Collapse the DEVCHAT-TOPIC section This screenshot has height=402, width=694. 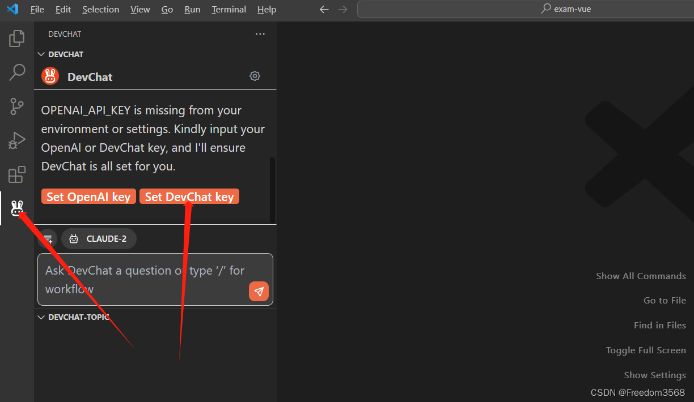[73, 317]
